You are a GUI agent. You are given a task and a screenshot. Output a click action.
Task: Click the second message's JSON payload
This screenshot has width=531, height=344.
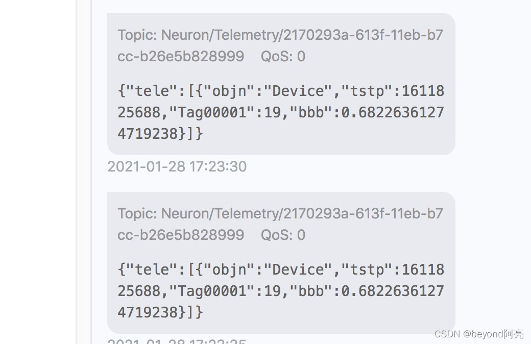(x=281, y=291)
